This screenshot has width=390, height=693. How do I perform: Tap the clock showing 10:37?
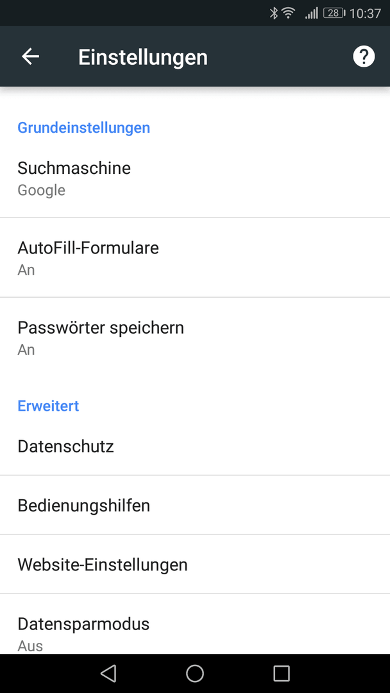365,13
